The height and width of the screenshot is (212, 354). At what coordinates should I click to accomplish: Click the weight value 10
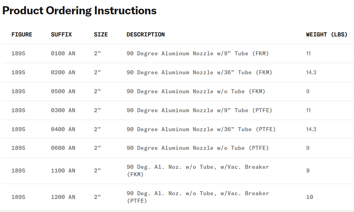coord(309,197)
